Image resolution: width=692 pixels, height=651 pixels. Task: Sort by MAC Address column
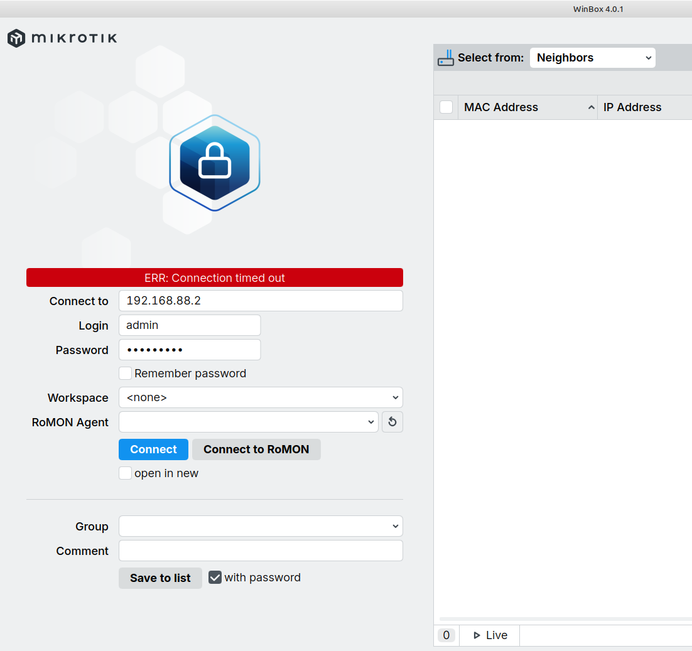click(528, 107)
